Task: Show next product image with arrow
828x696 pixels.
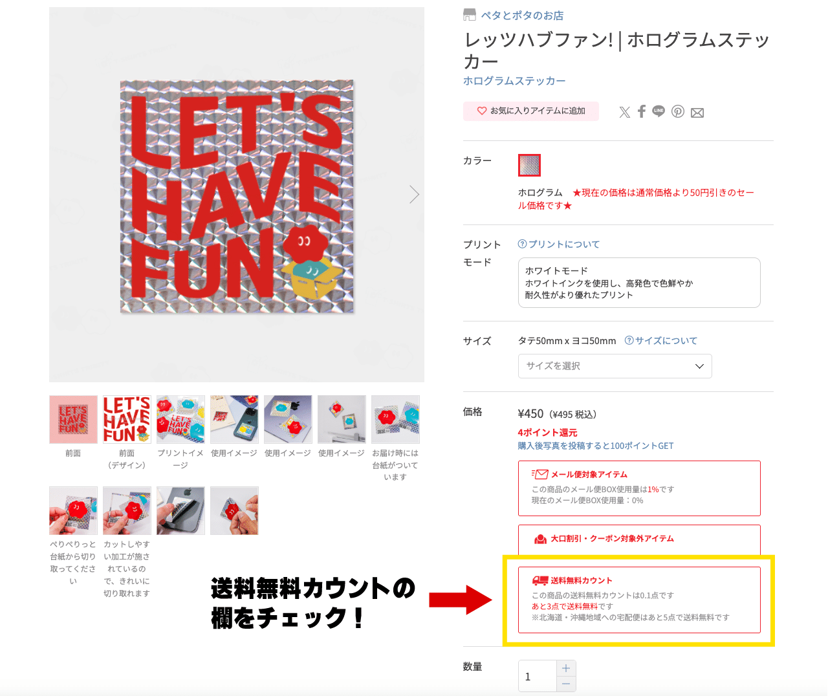Action: (414, 194)
